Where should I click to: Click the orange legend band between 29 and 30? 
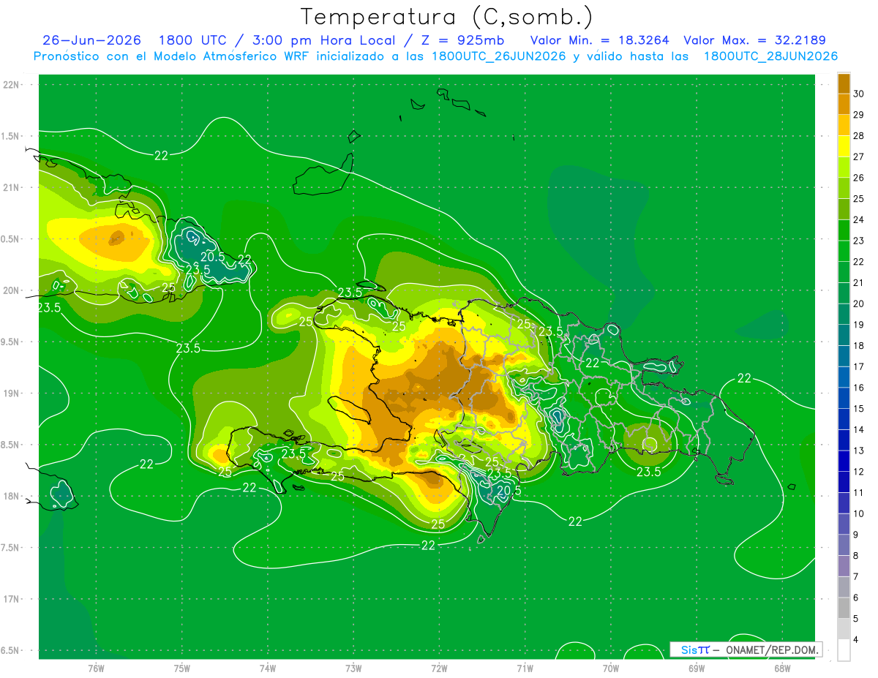844,105
